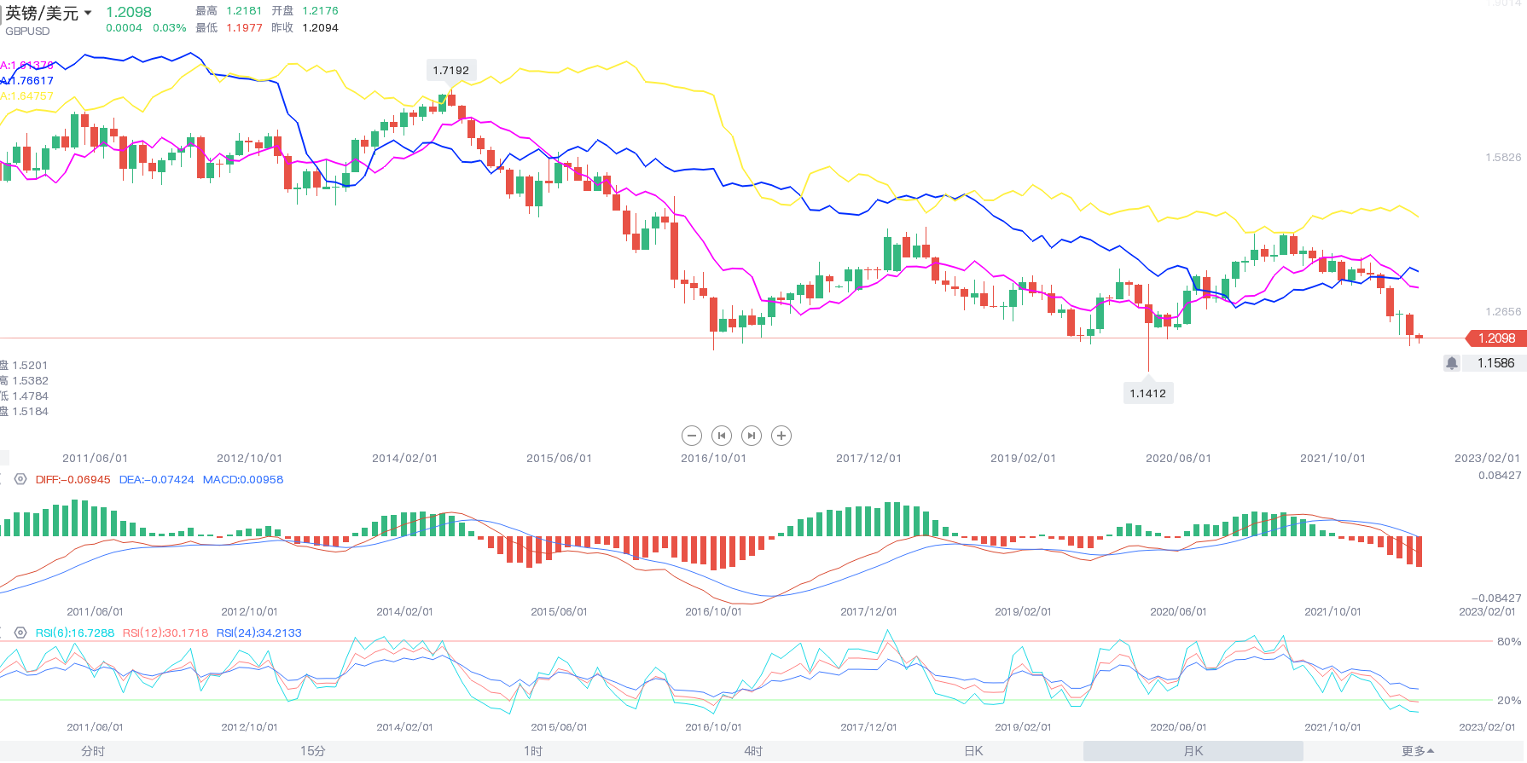1527x763 pixels.
Task: Click the 1.1586 alert price field
Action: click(1495, 363)
